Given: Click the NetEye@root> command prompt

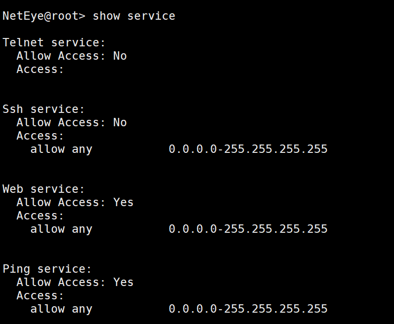Looking at the screenshot, I should tap(44, 16).
